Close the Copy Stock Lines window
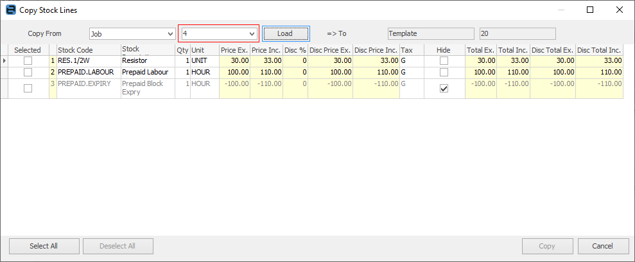Viewport: 635px width, 262px height. pyautogui.click(x=619, y=10)
